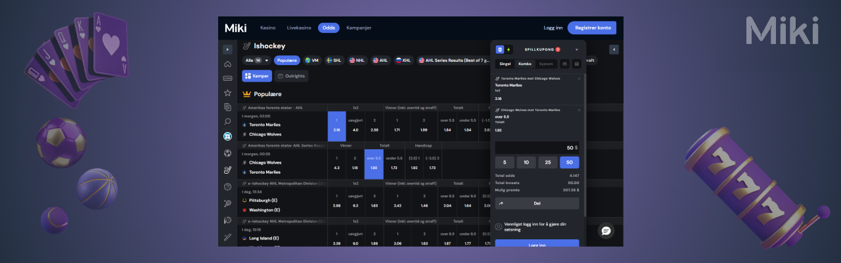This screenshot has width=841, height=263.
Task: Expand the Alle 14 leagues dropdown
Action: point(256,60)
